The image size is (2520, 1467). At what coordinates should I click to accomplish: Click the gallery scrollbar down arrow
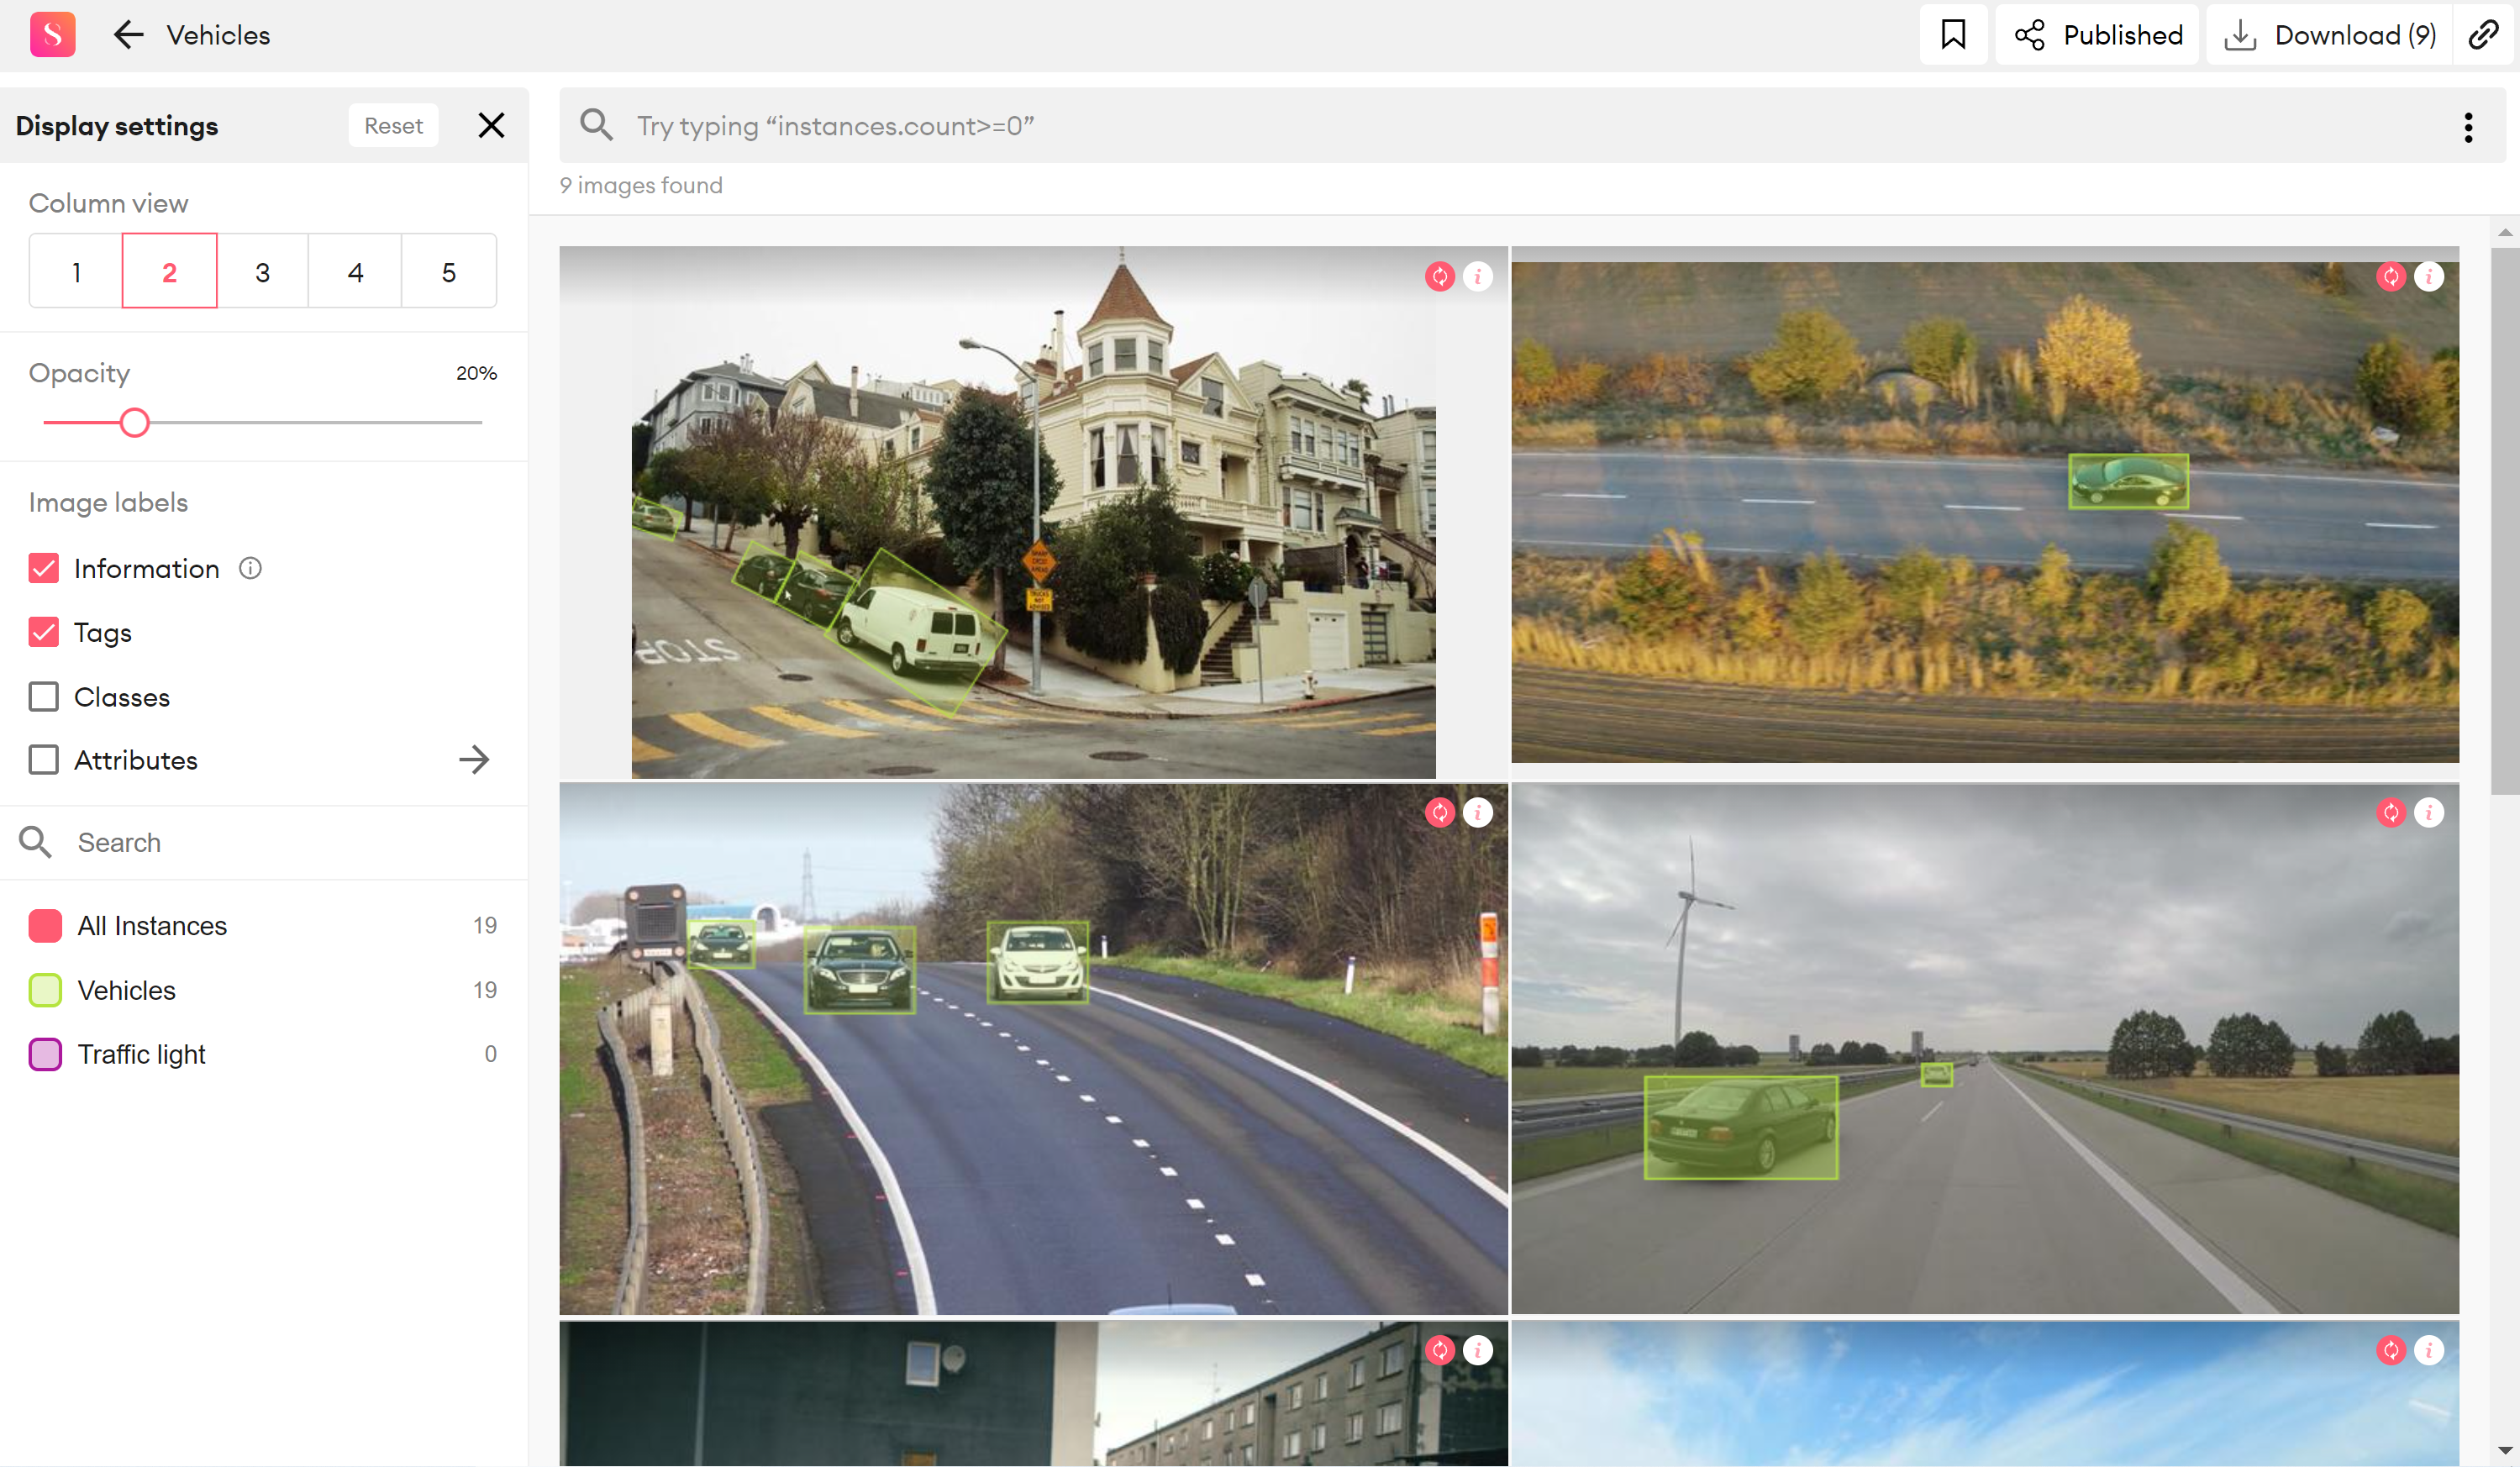pyautogui.click(x=2504, y=1449)
